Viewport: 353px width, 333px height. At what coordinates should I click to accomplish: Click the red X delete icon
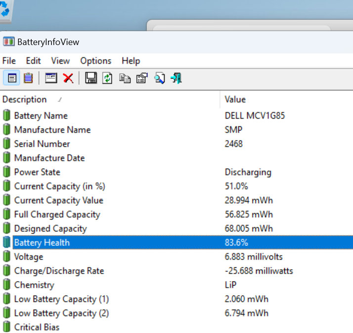pyautogui.click(x=68, y=78)
